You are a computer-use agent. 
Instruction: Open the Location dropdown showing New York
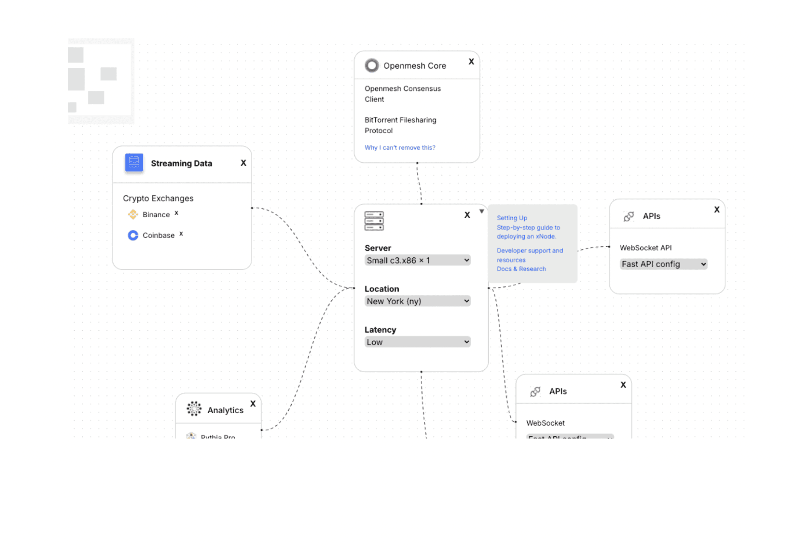coord(418,301)
